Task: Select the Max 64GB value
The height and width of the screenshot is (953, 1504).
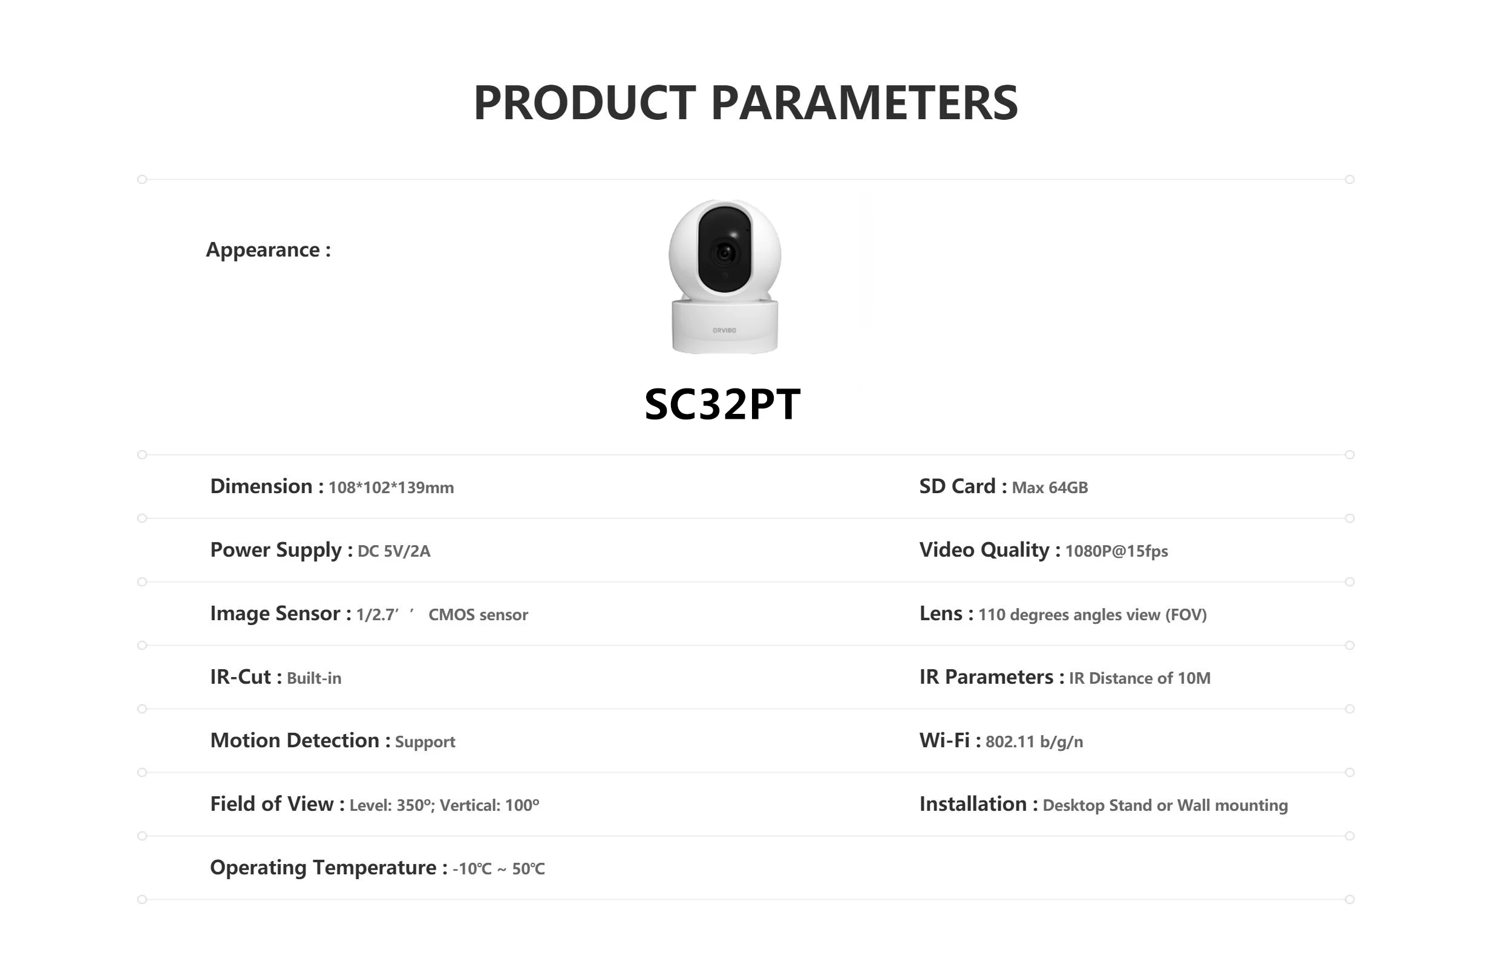Action: pyautogui.click(x=1049, y=488)
